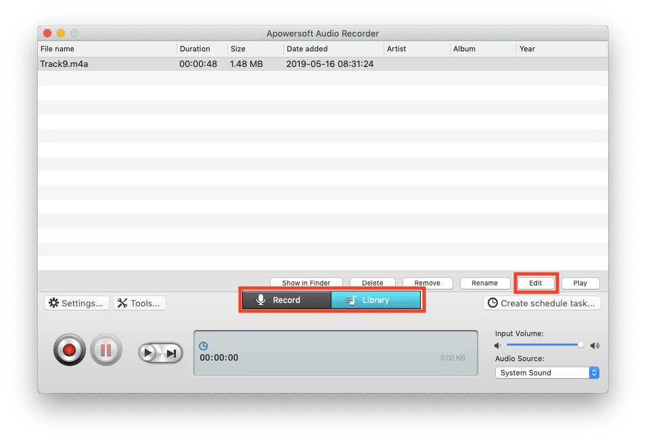Click the right speaker volume icon

coord(595,345)
